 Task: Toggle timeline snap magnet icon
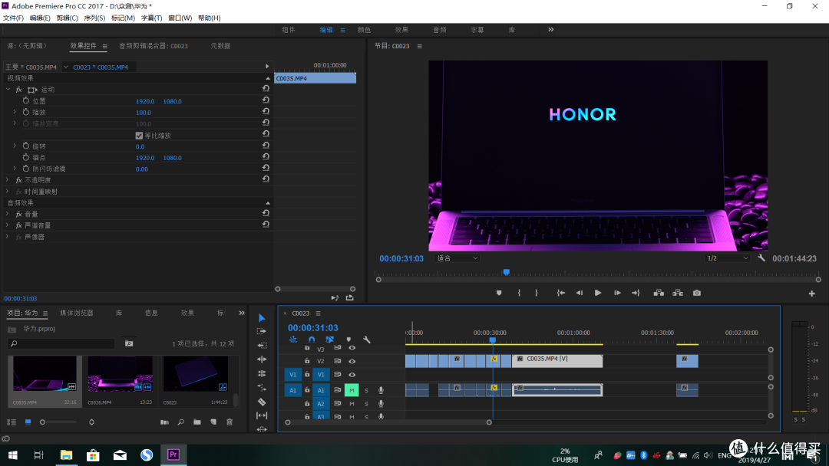pyautogui.click(x=312, y=340)
